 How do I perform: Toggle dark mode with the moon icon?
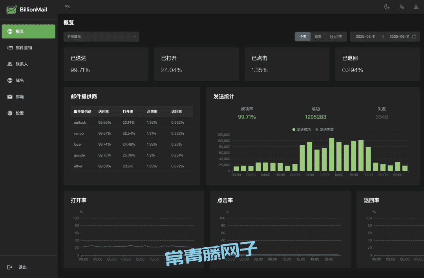coord(387,7)
